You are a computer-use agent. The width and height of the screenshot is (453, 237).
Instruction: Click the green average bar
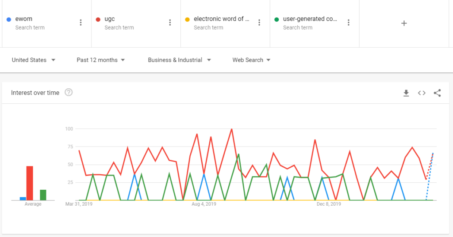click(43, 195)
